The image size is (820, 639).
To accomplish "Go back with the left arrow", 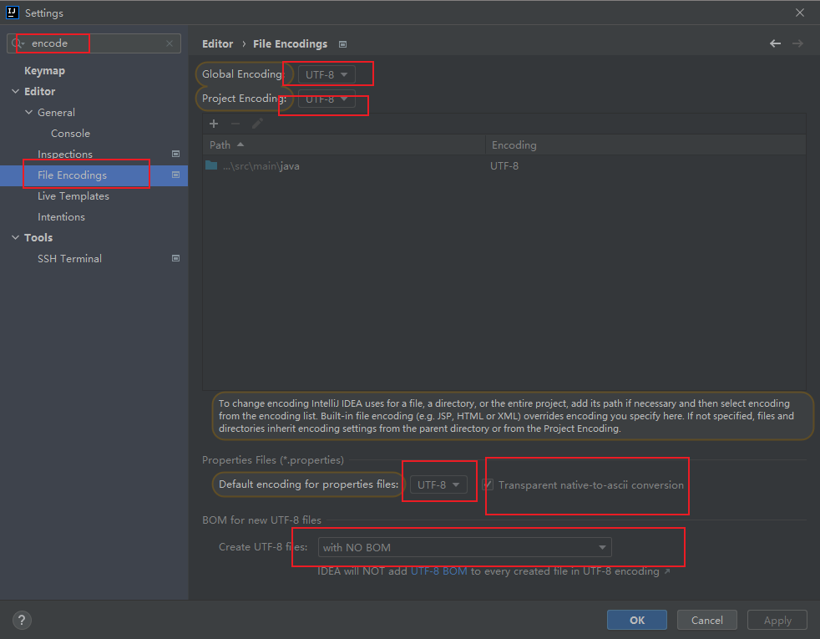I will (775, 43).
